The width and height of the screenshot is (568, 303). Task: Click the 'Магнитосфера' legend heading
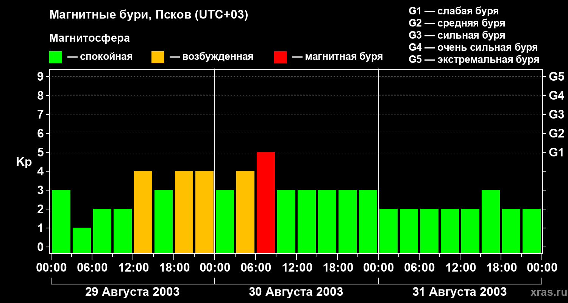click(x=89, y=38)
